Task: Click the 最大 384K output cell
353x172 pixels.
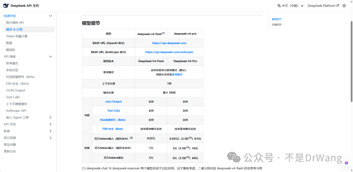Action: point(169,93)
